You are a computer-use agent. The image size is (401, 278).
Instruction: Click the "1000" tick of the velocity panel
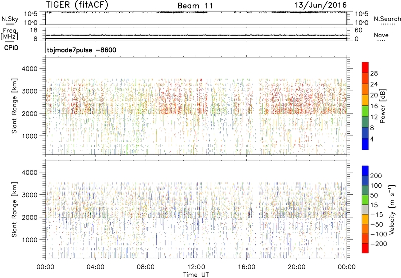30,240
